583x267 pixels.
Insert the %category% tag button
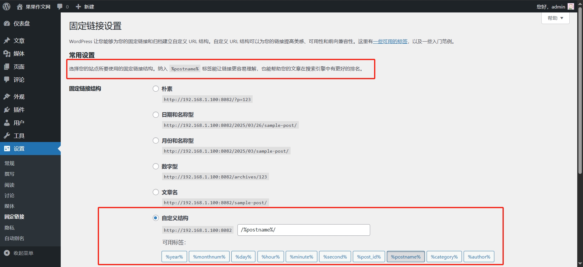(x=444, y=257)
